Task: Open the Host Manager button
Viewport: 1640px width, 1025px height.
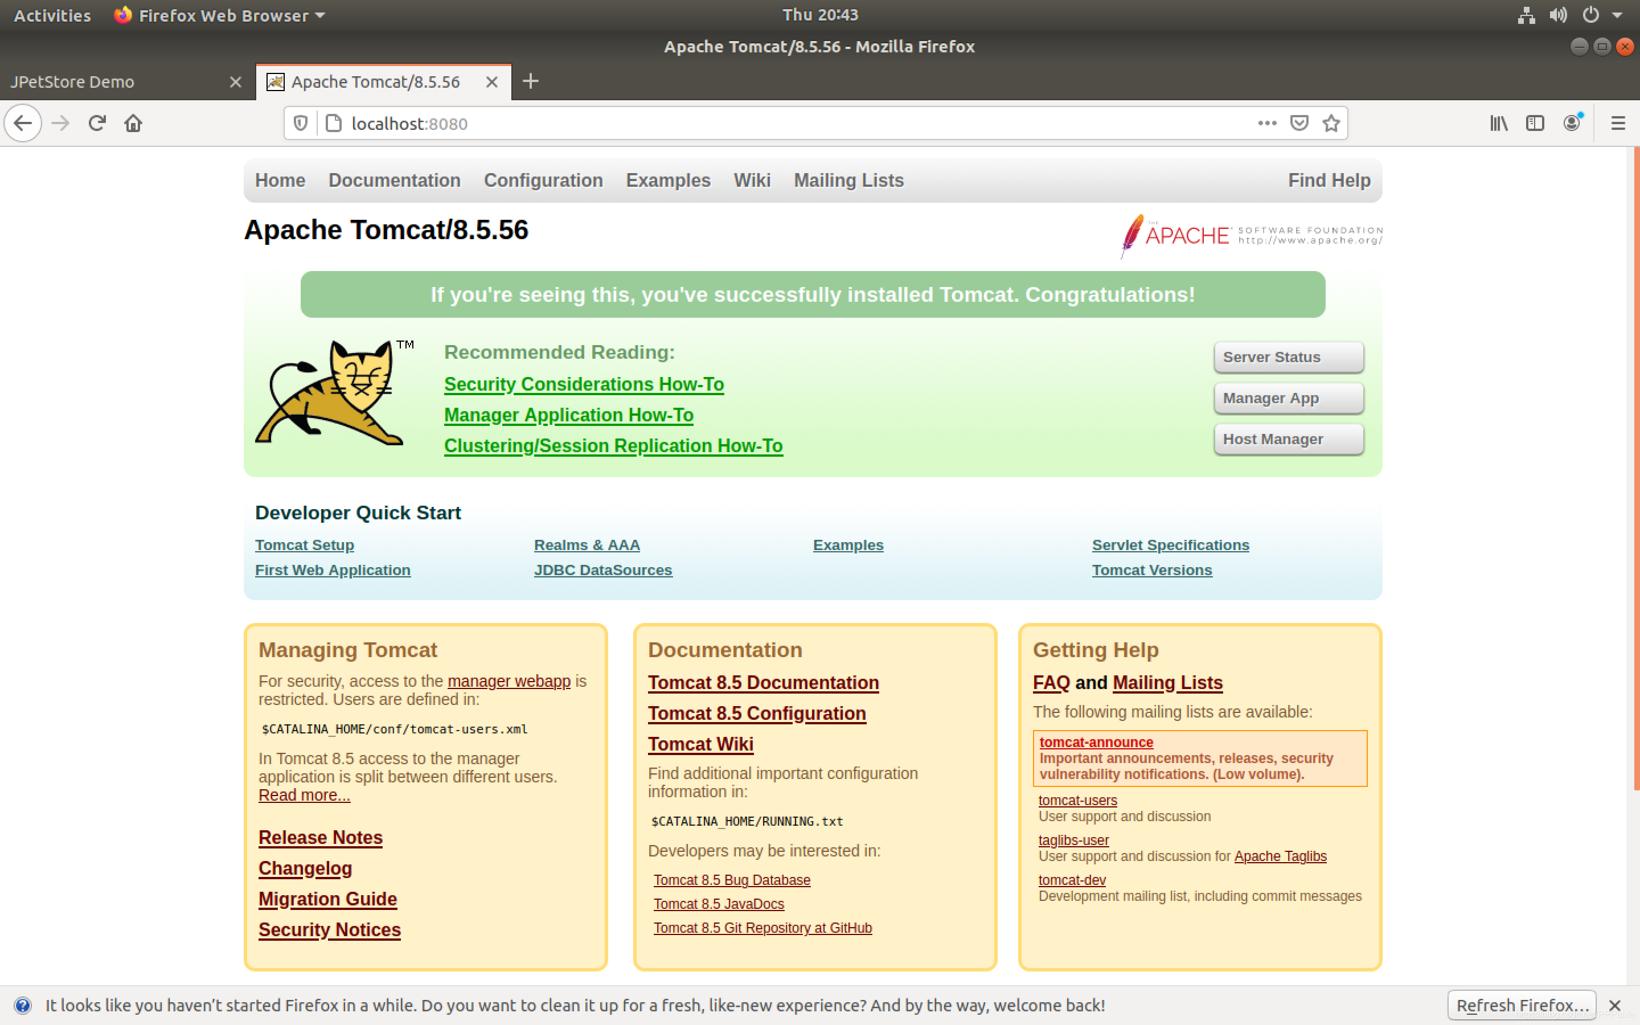Action: pyautogui.click(x=1288, y=439)
